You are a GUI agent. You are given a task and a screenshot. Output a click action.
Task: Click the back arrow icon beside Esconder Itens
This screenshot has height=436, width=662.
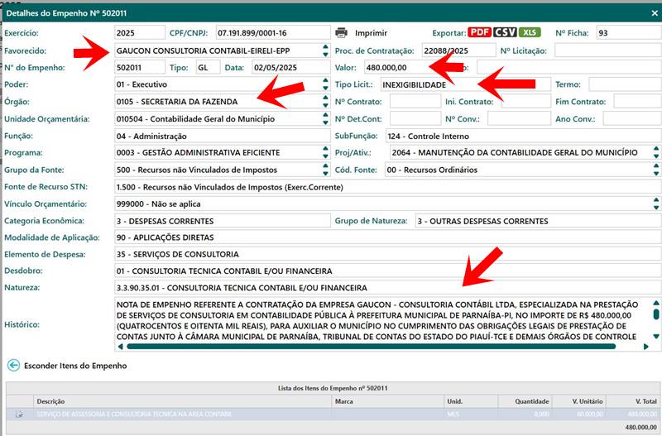13,365
